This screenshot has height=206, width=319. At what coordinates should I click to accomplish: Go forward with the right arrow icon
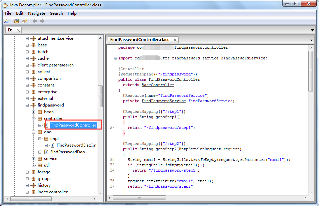coord(42,21)
